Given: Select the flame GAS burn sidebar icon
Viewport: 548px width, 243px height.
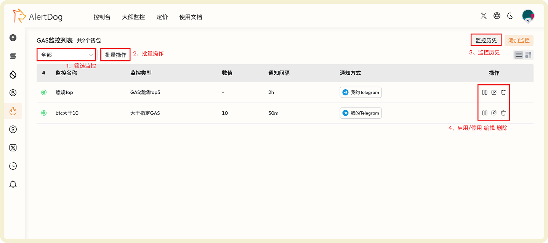Looking at the screenshot, I should click(13, 111).
